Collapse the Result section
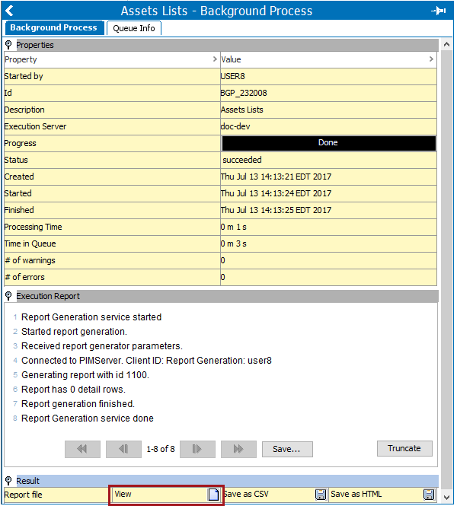457x506 pixels. tap(8, 481)
